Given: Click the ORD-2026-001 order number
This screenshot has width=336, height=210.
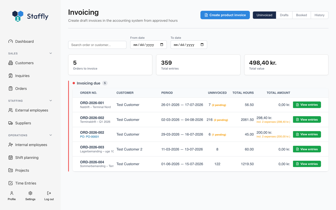Looking at the screenshot, I should click(x=92, y=103).
